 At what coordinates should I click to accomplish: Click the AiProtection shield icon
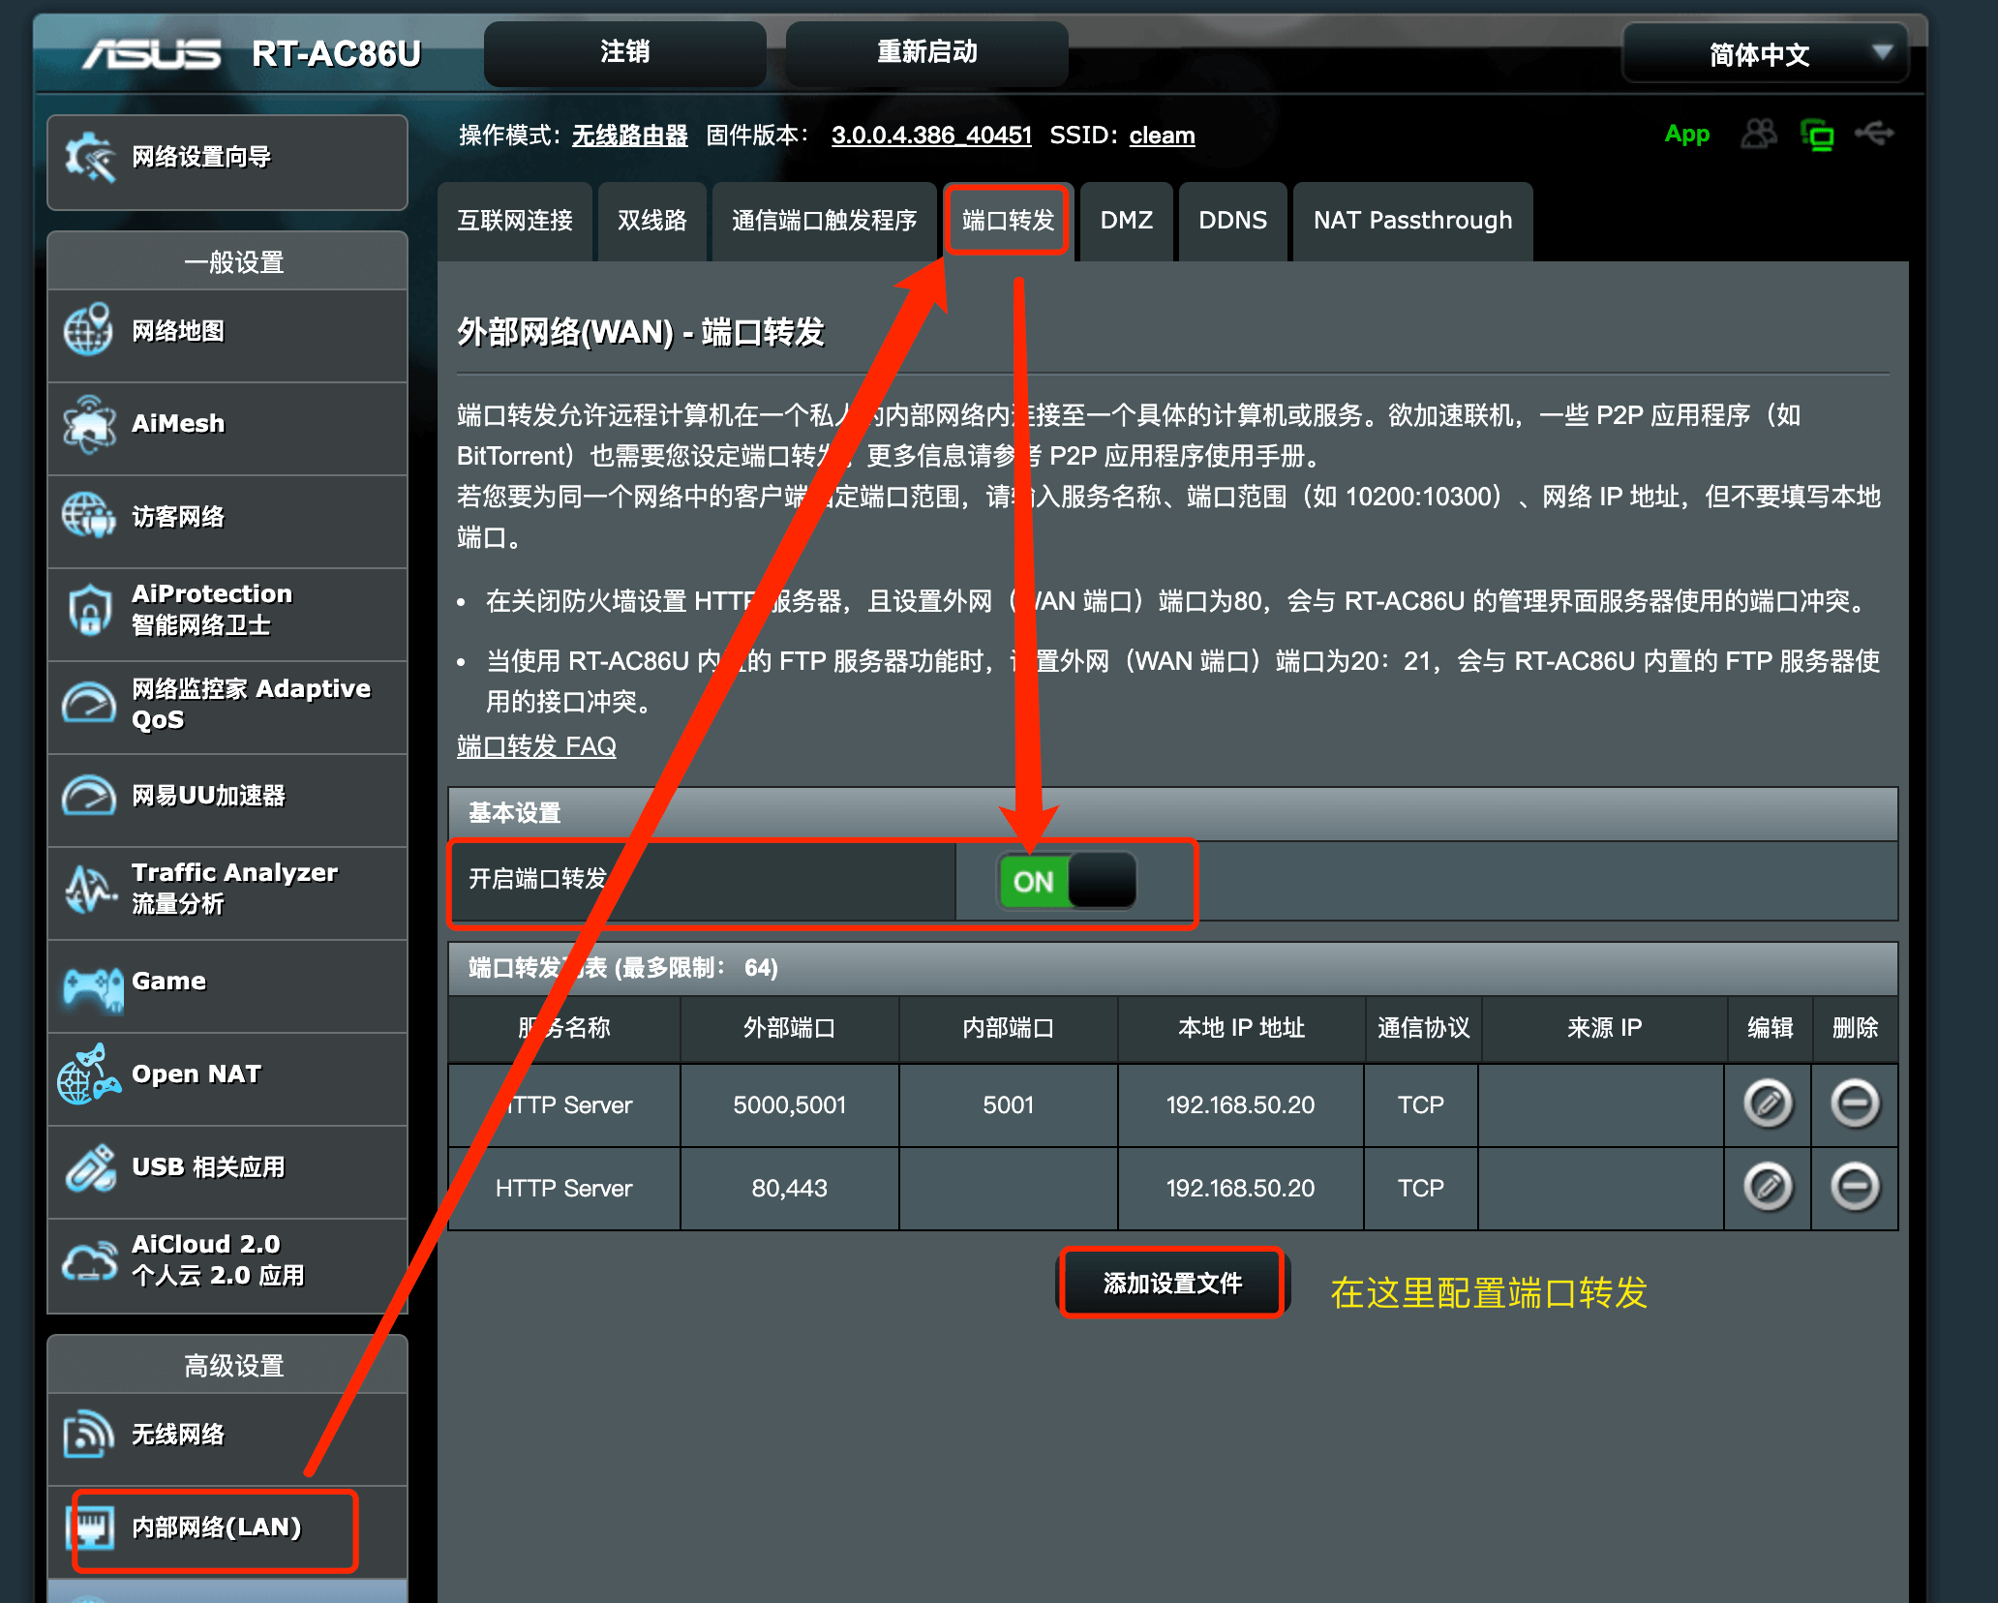pyautogui.click(x=88, y=609)
